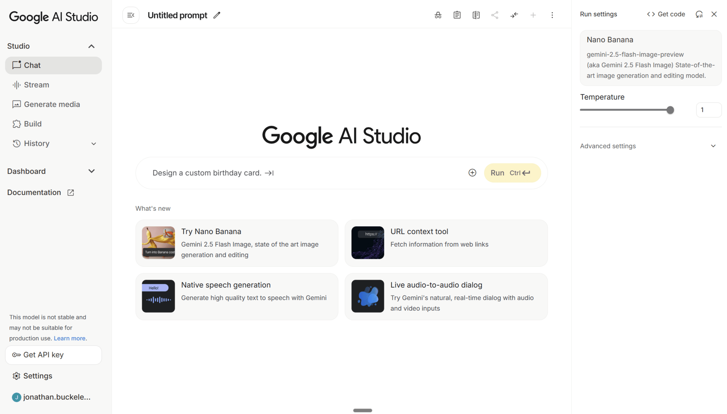This screenshot has height=414, width=727.
Task: Click the Run button
Action: coord(512,173)
